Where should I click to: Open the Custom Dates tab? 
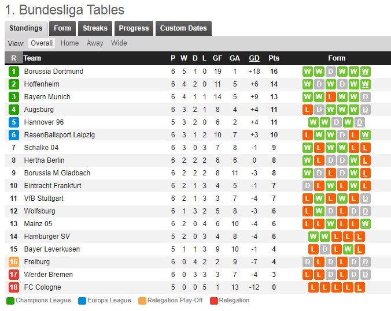pyautogui.click(x=183, y=28)
